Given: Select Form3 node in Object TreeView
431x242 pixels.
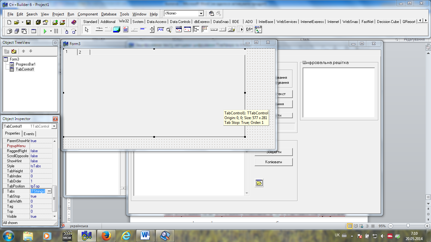Looking at the screenshot, I should (x=14, y=59).
